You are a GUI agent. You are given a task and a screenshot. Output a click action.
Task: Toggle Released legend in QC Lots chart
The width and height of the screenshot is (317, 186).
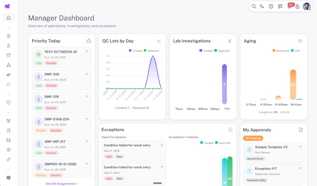151,51
